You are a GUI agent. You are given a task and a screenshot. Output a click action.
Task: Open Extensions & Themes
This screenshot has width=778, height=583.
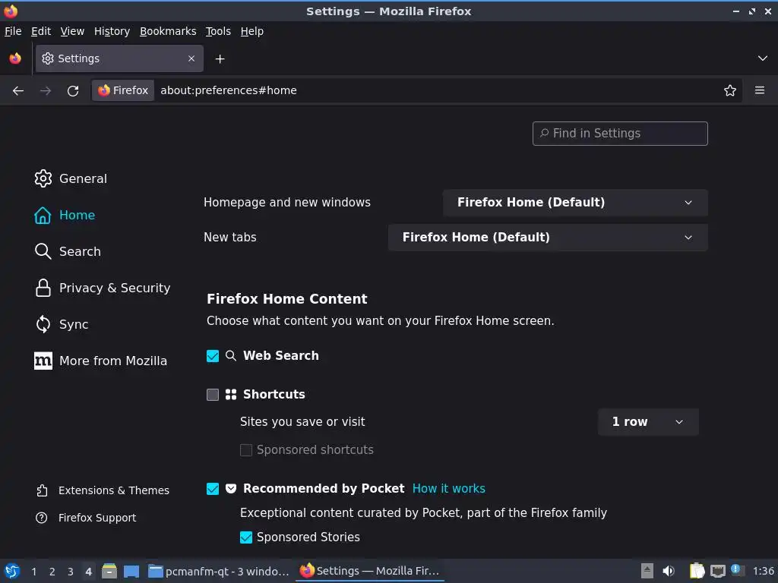[103, 490]
